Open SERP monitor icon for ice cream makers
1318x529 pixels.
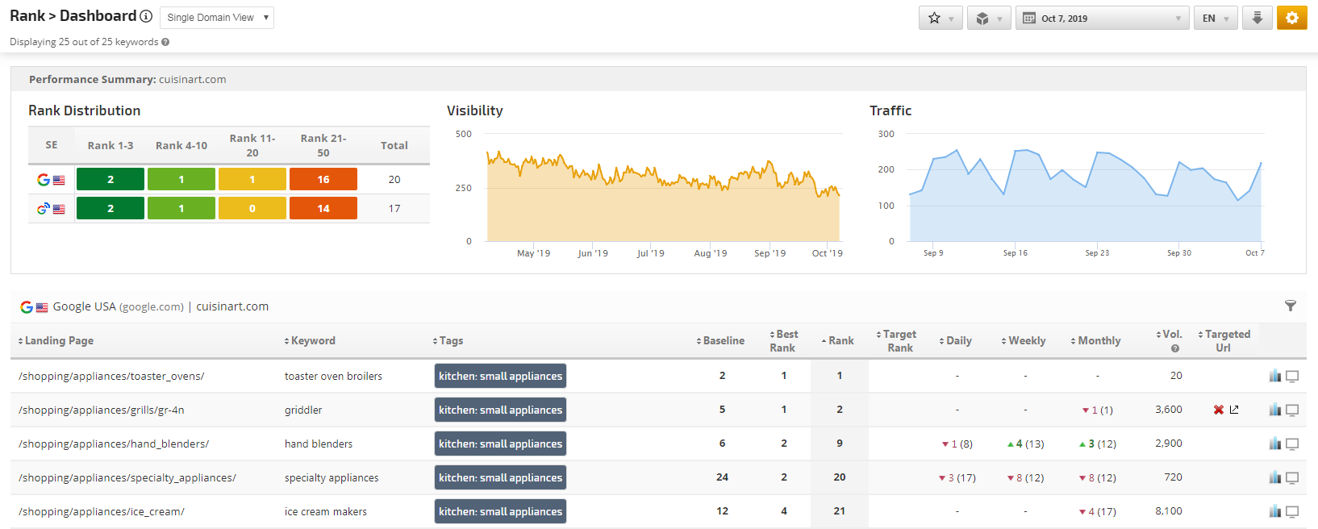[x=1292, y=512]
